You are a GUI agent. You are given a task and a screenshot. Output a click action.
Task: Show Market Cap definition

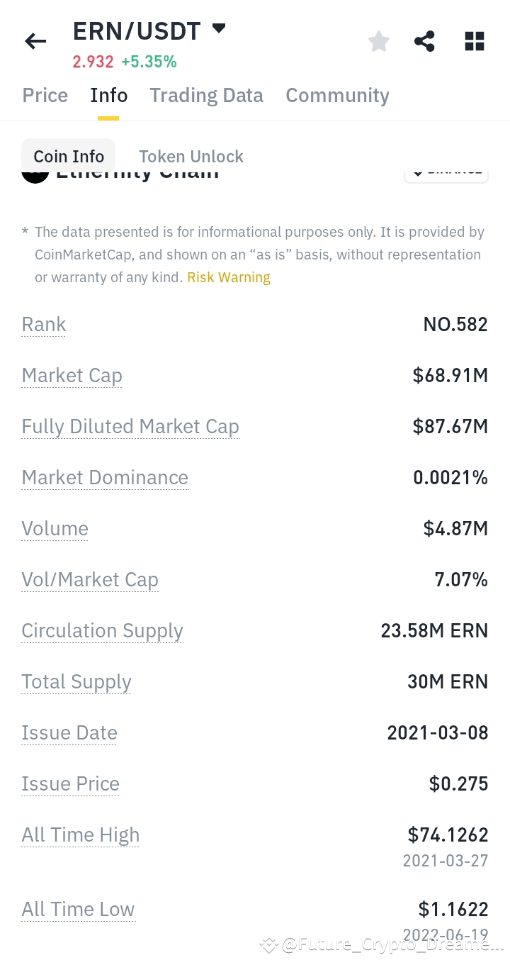tap(72, 376)
